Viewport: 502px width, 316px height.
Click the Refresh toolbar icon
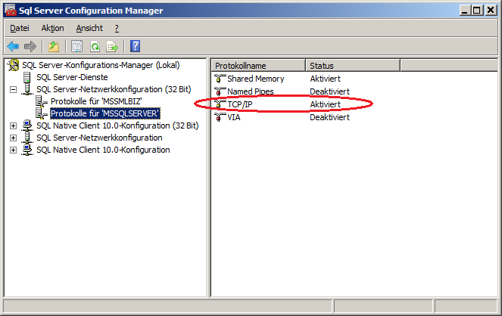(x=95, y=46)
